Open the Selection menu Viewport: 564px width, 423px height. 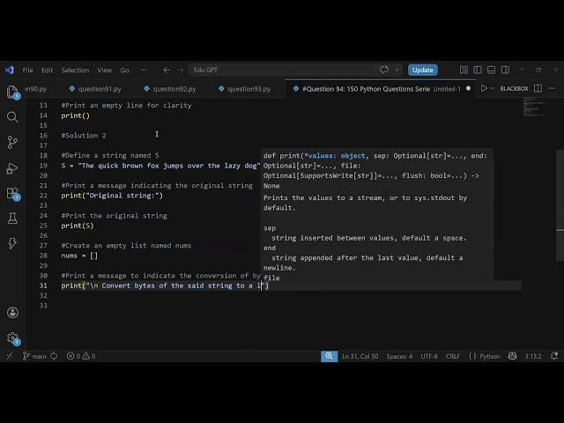pos(75,70)
